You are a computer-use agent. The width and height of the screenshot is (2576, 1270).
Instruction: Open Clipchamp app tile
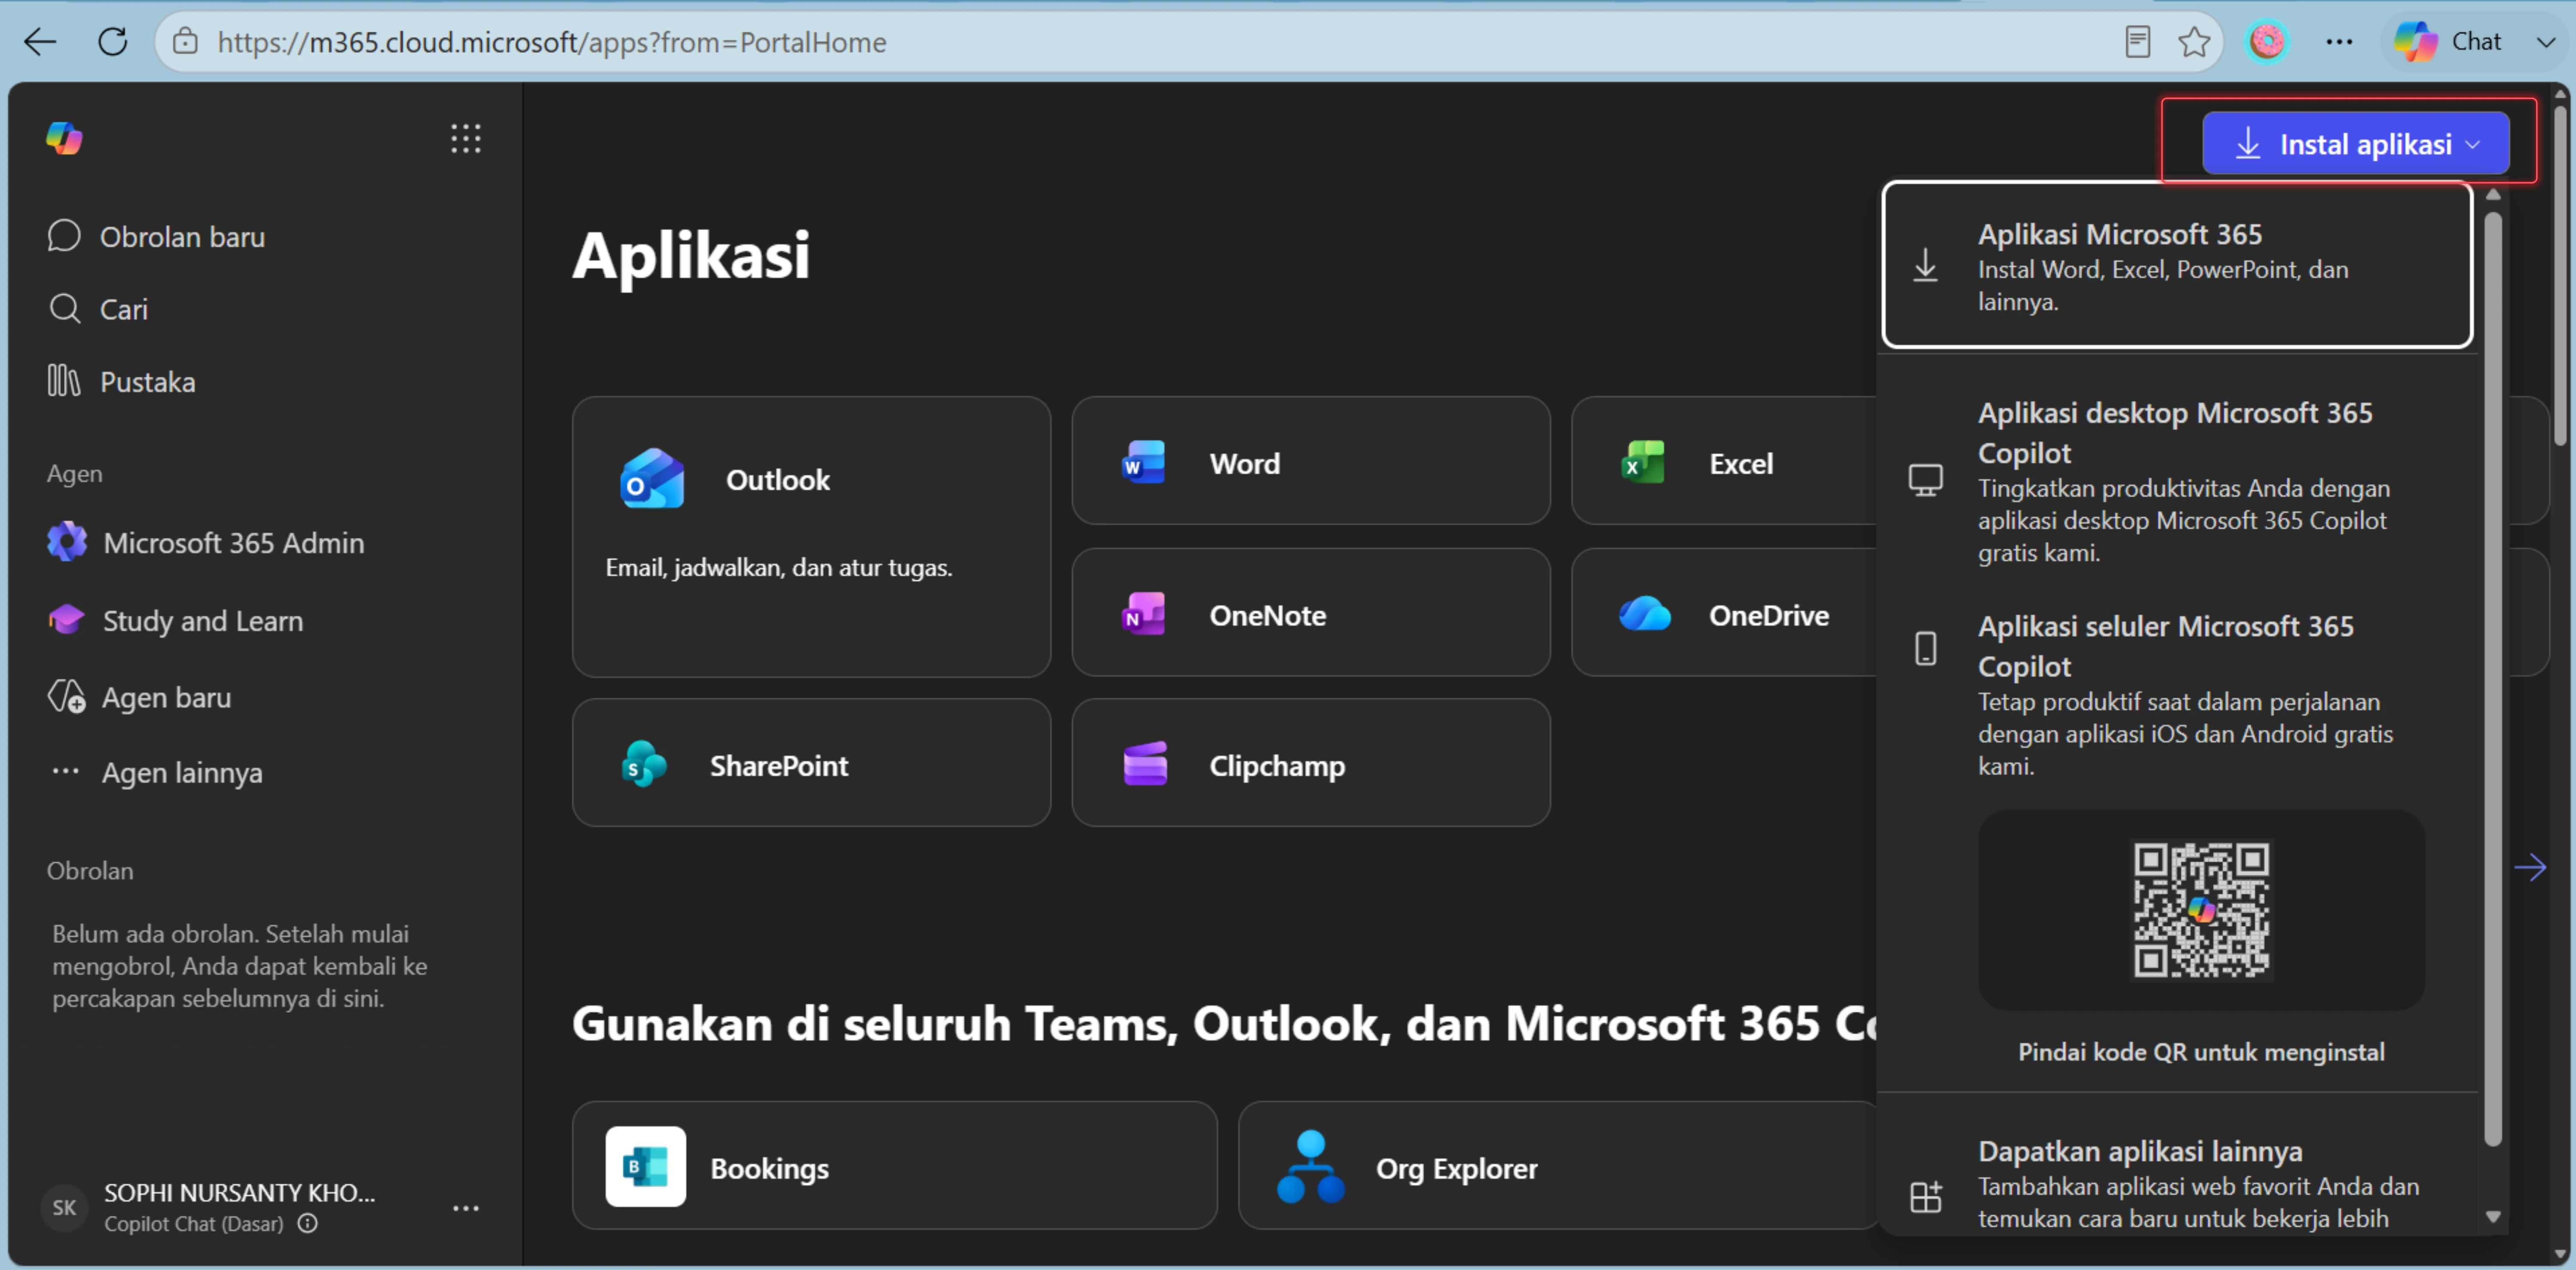pyautogui.click(x=1311, y=763)
